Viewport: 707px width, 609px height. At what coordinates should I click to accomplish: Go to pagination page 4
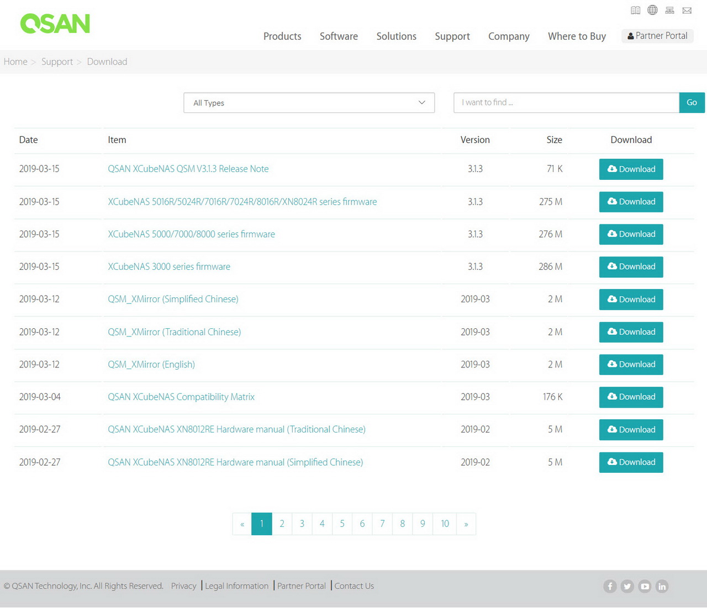322,524
